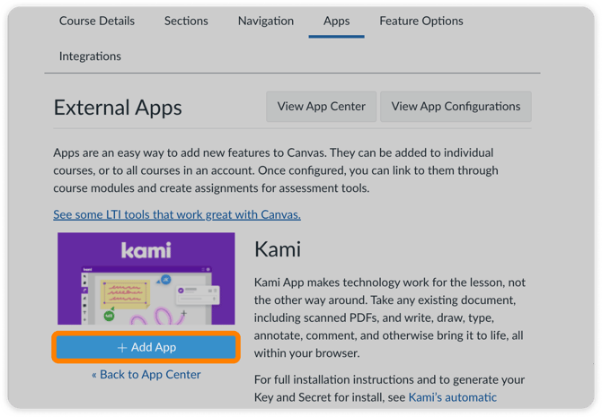
Task: Click the Kami App description paragraph
Action: tap(390, 317)
